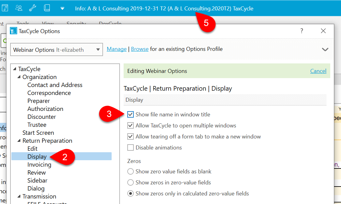This screenshot has height=204, width=341.
Task: Select Trustee in options tree
Action: point(37,125)
